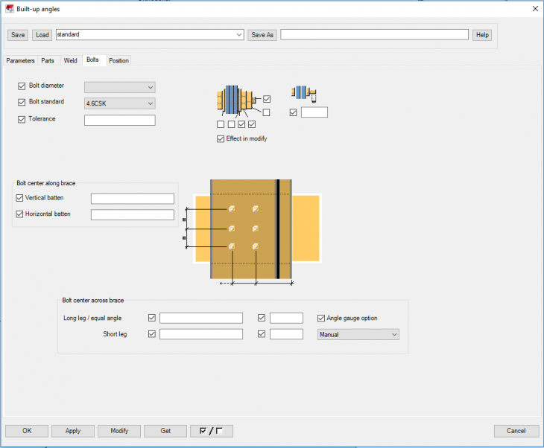Click the narrow Short leg input field

(x=287, y=334)
